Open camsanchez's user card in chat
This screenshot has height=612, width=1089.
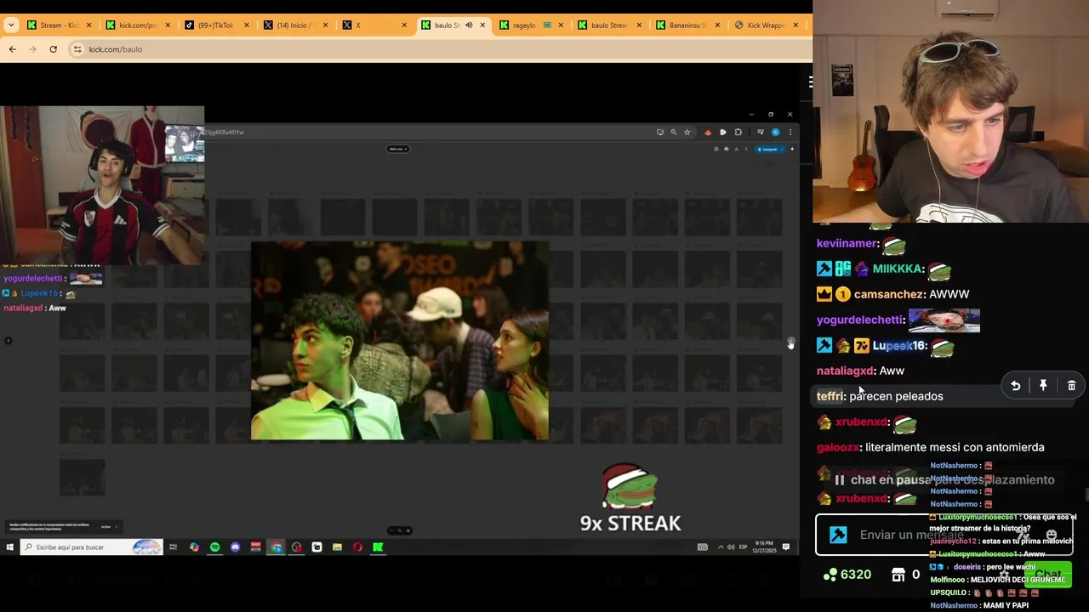click(x=888, y=294)
